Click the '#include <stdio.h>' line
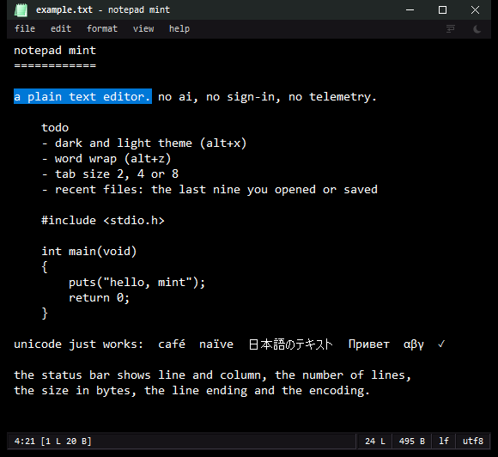This screenshot has height=457, width=498. pos(103,220)
